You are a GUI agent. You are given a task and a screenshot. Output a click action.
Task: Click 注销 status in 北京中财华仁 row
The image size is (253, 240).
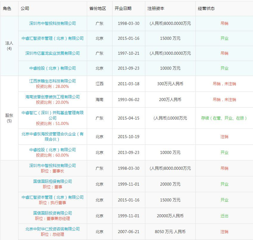point(224,232)
